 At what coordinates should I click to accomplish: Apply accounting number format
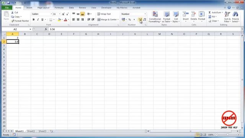[x=123, y=20]
